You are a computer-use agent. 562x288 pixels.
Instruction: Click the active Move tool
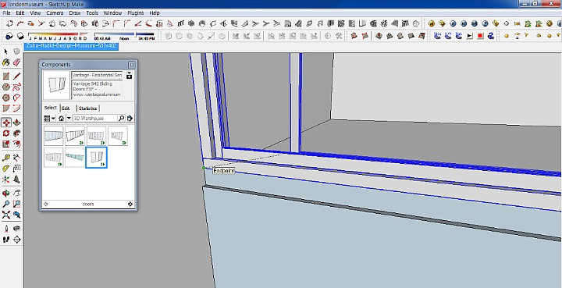[x=6, y=123]
